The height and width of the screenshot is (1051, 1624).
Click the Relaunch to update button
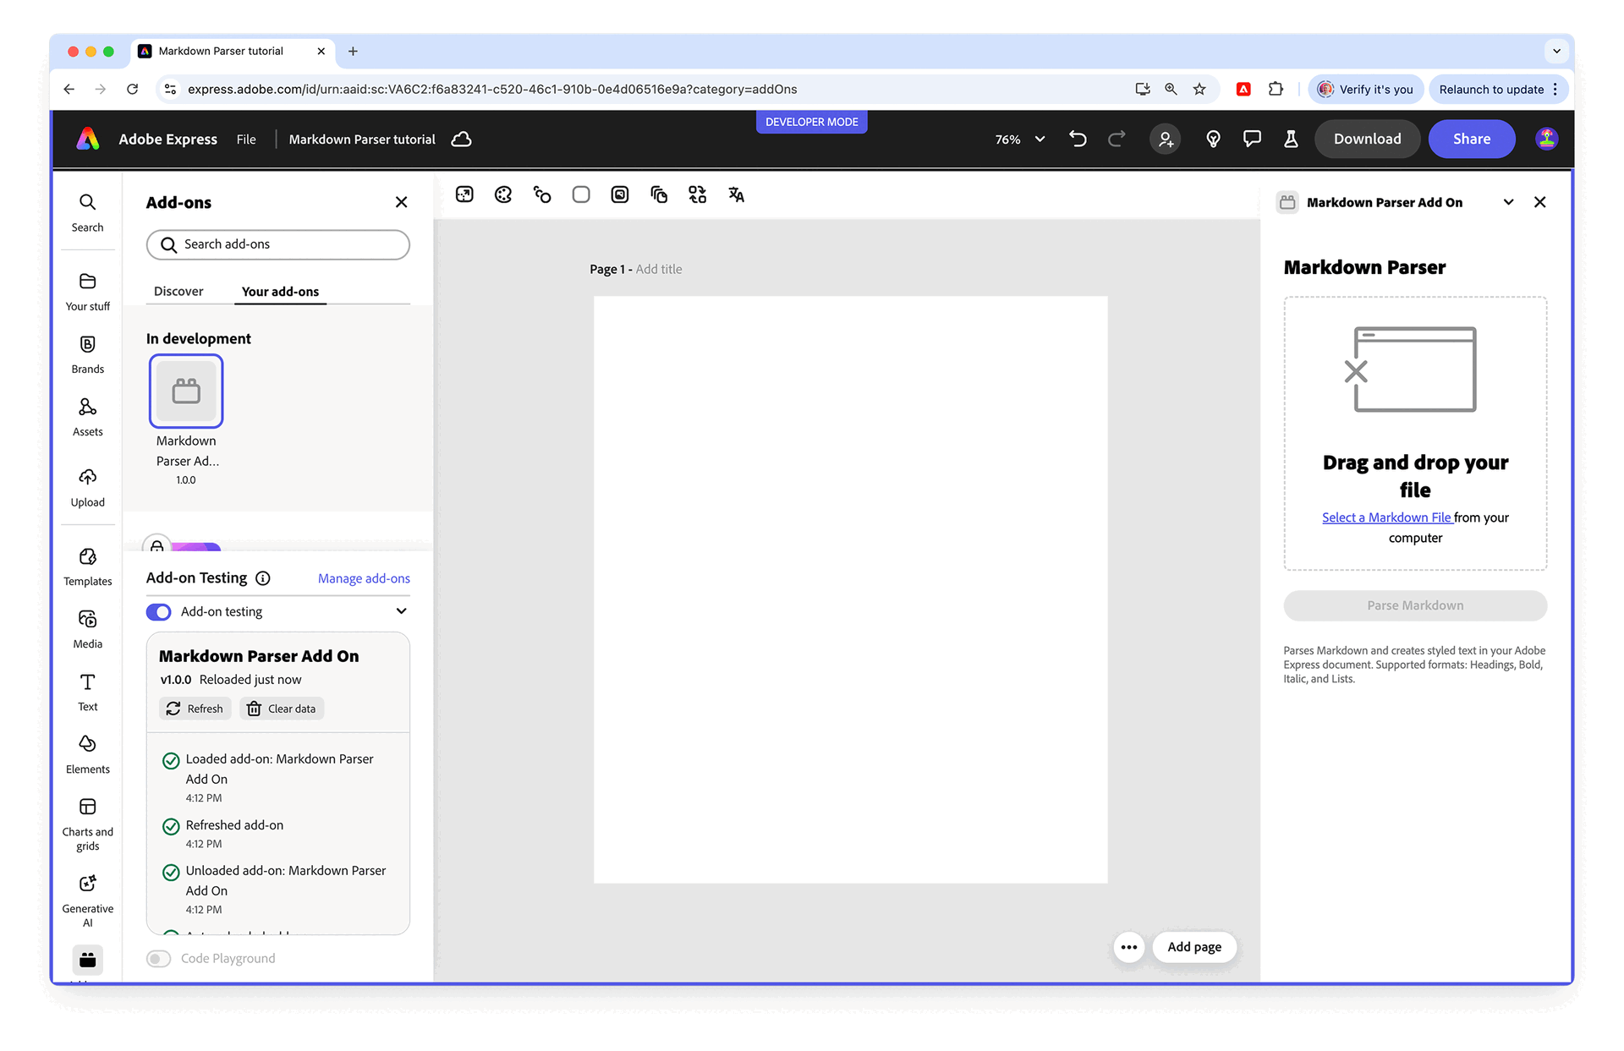(1499, 89)
